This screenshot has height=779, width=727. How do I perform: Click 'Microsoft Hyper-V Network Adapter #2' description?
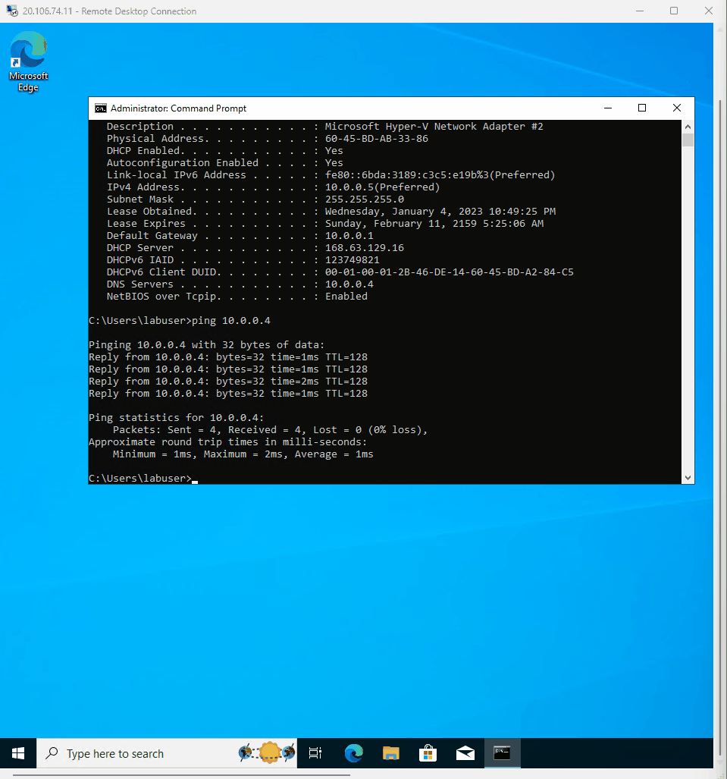(434, 127)
